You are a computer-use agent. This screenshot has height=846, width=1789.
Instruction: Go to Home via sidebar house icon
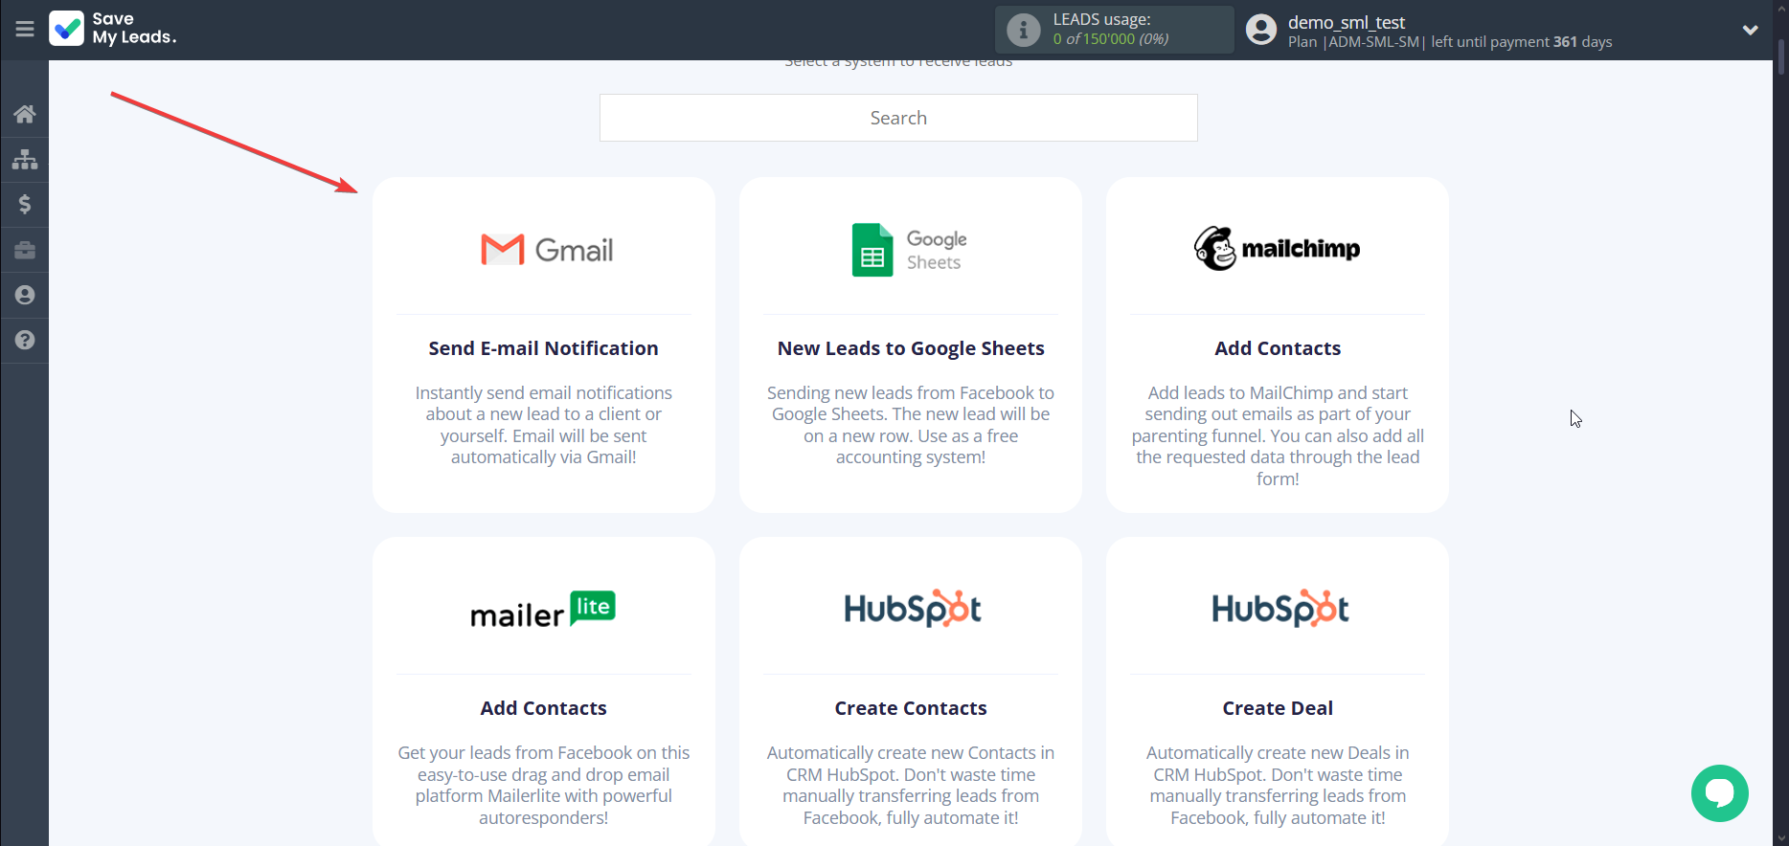pos(25,114)
